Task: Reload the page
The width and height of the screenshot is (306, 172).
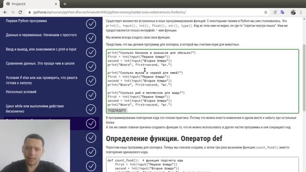Action: (x=20, y=12)
